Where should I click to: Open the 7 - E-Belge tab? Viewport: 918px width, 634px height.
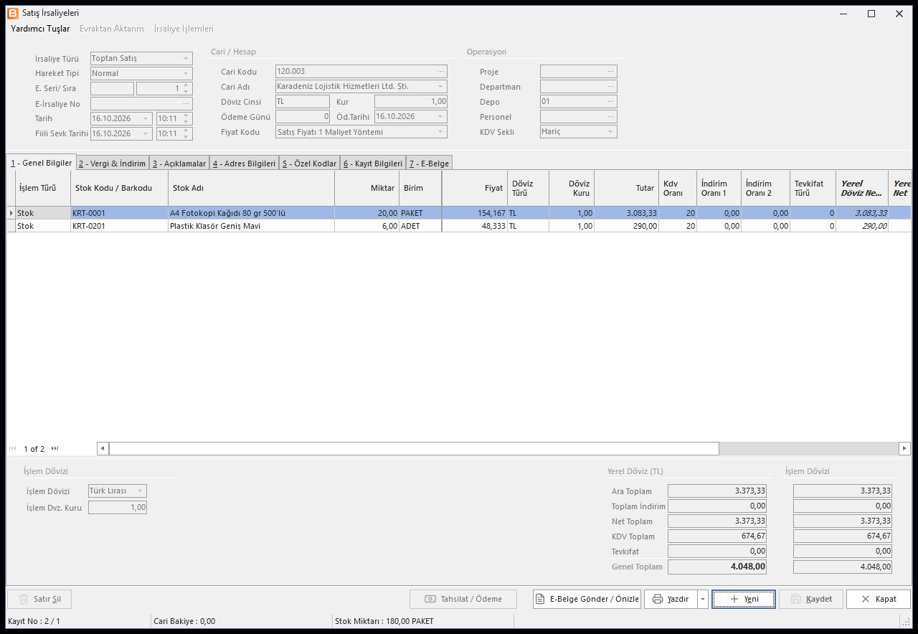click(429, 164)
